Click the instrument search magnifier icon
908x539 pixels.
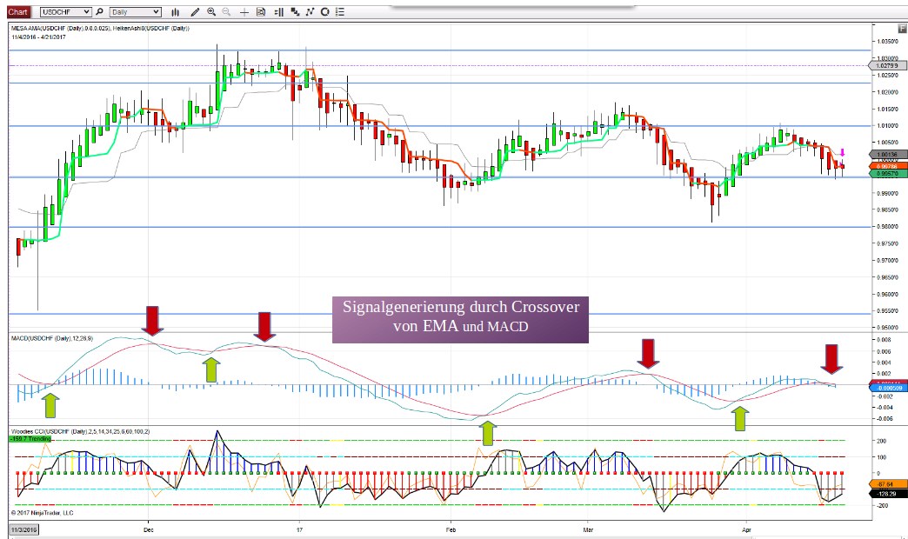pos(100,11)
